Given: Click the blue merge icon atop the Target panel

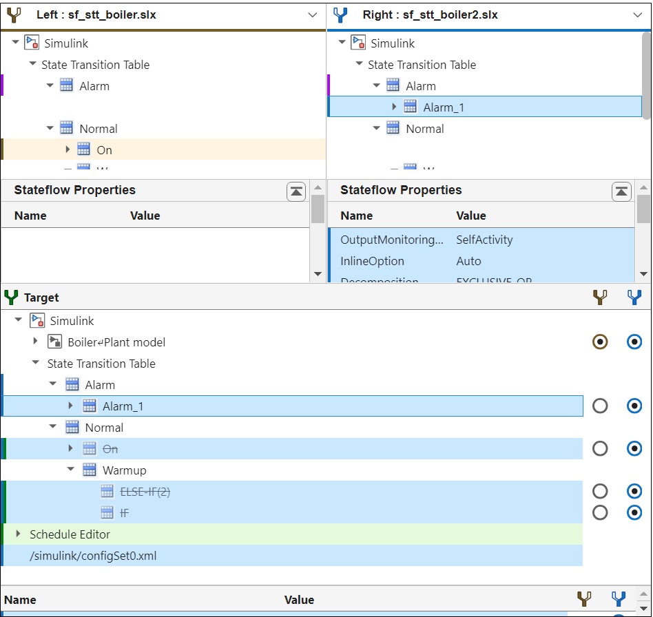Looking at the screenshot, I should tap(634, 297).
